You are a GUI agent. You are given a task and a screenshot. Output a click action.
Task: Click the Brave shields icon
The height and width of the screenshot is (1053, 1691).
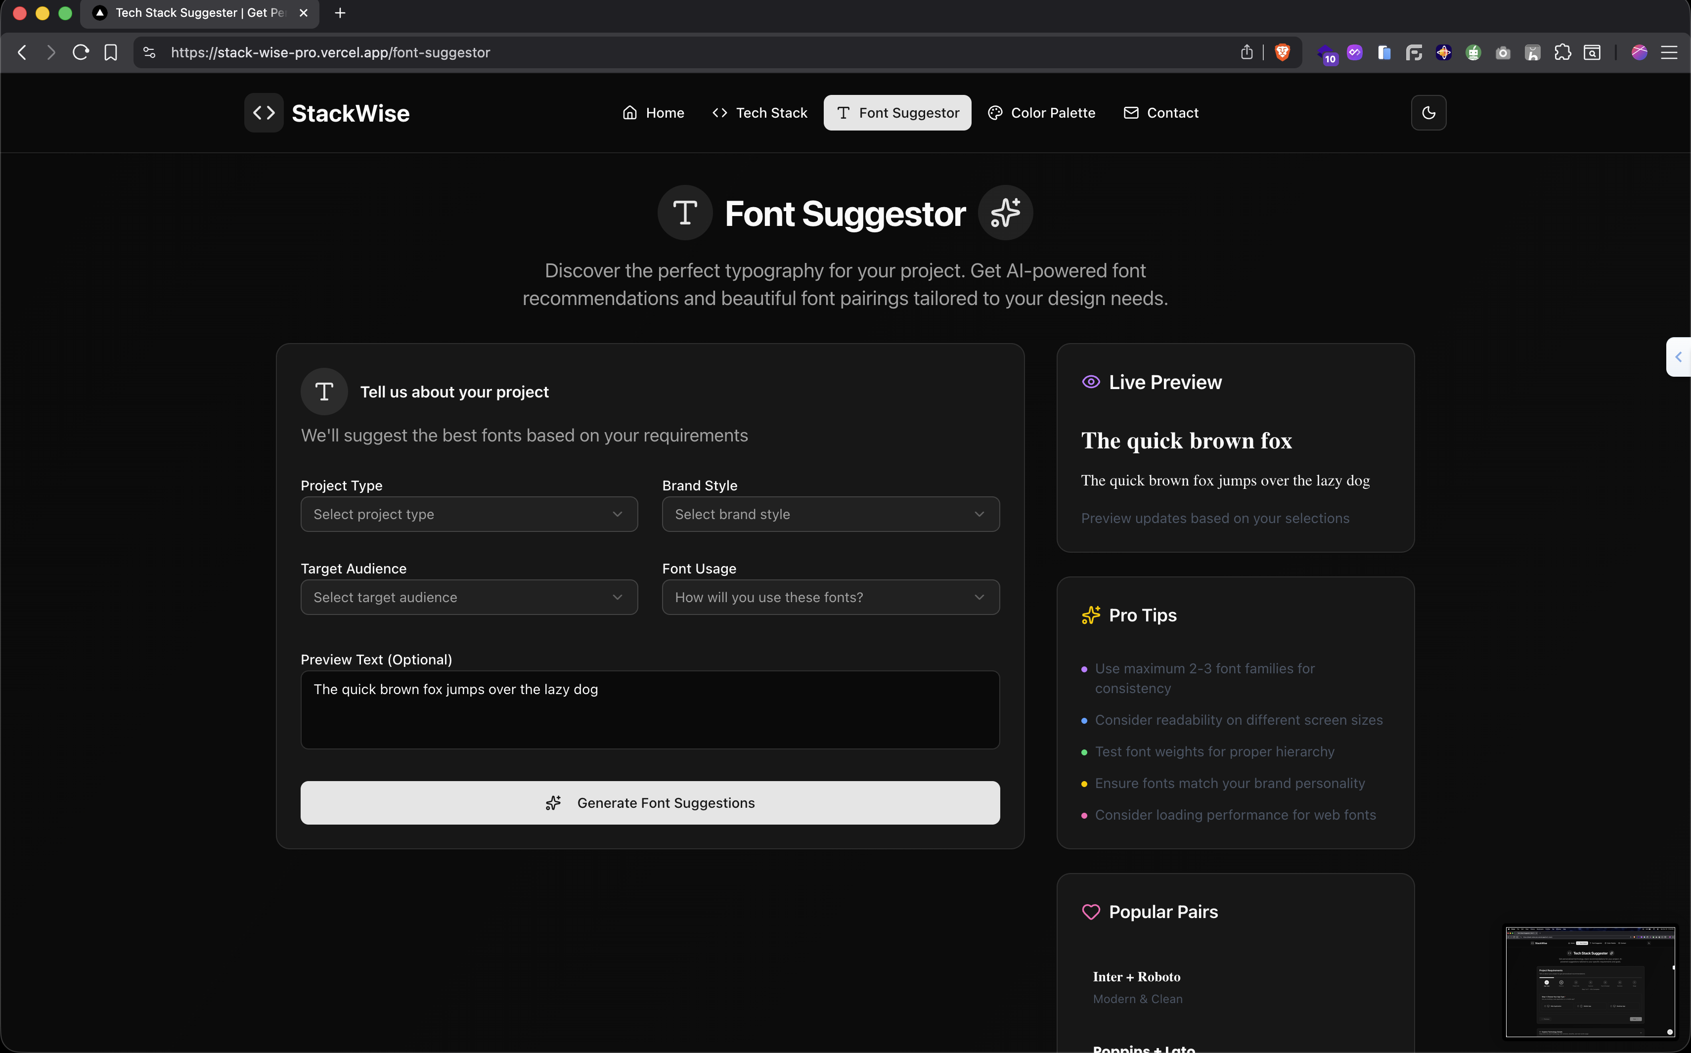tap(1282, 52)
